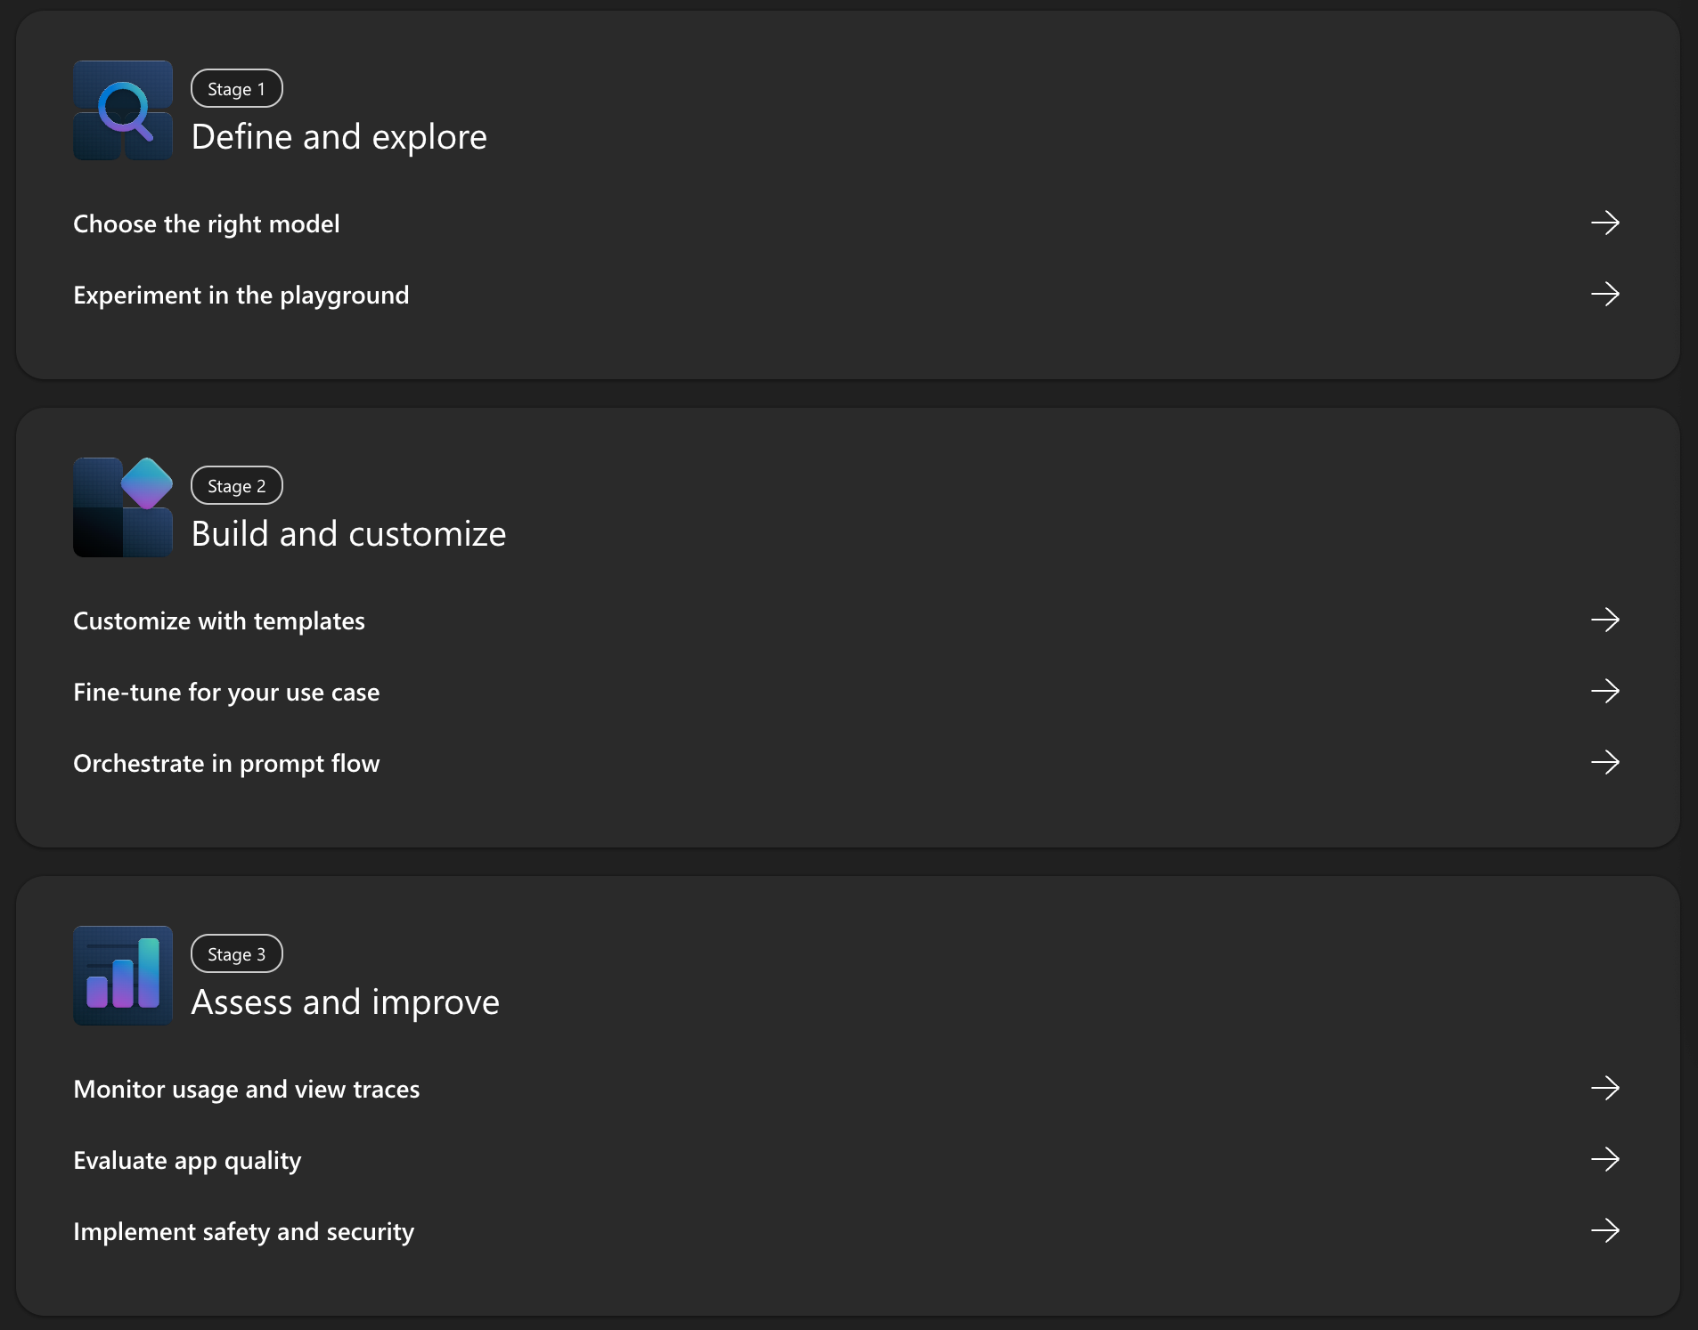Click the bar chart icon for Assess and improve
The image size is (1698, 1330).
[x=123, y=976]
